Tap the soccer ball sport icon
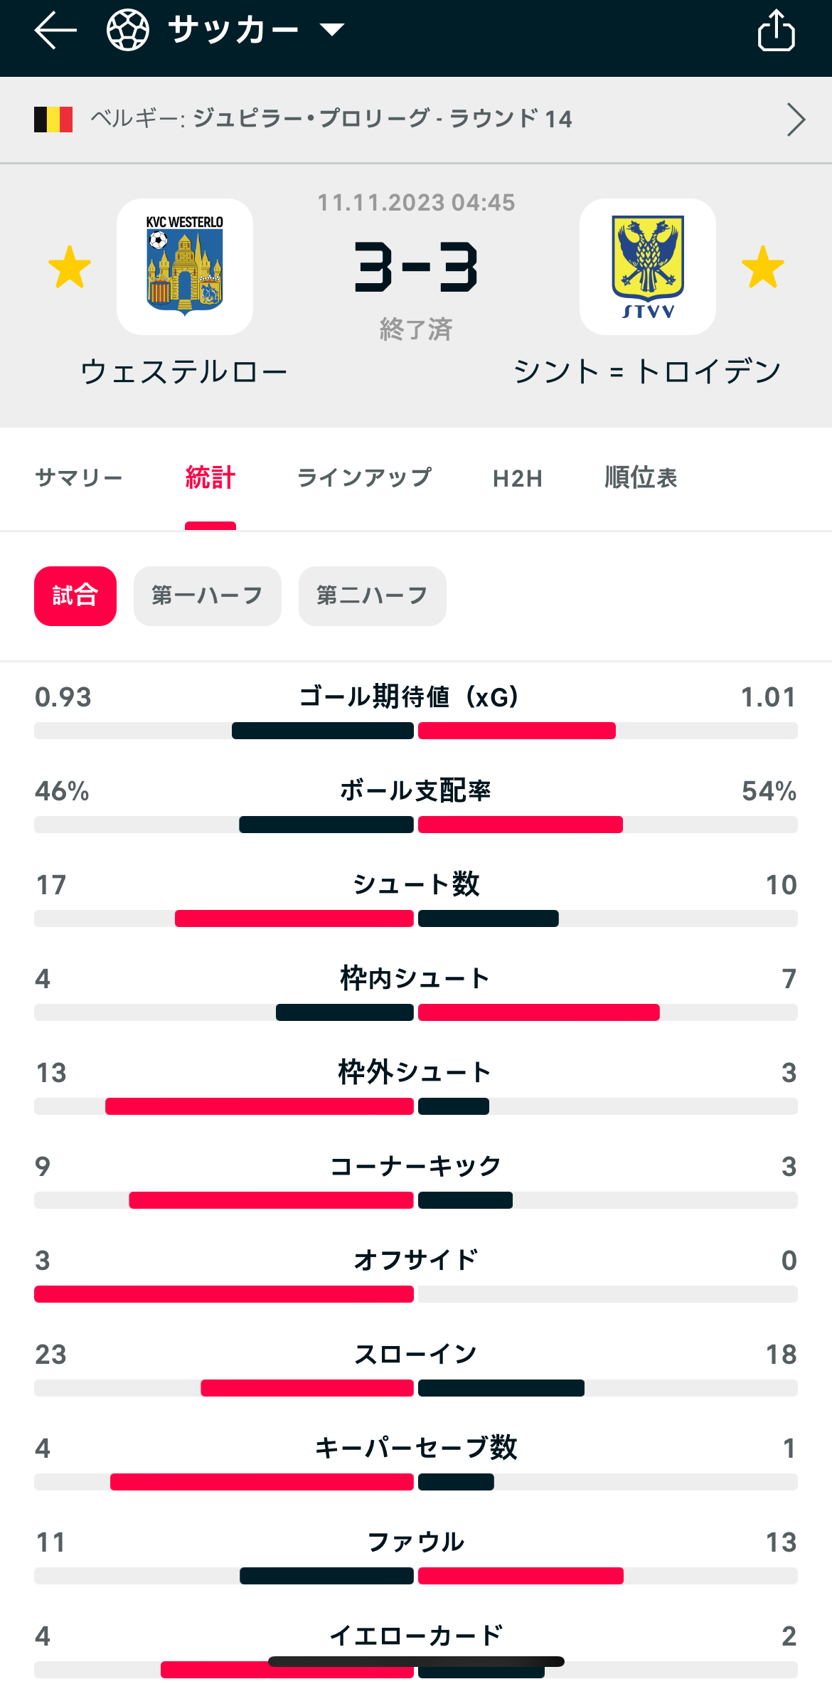The width and height of the screenshot is (832, 1684). pyautogui.click(x=128, y=31)
